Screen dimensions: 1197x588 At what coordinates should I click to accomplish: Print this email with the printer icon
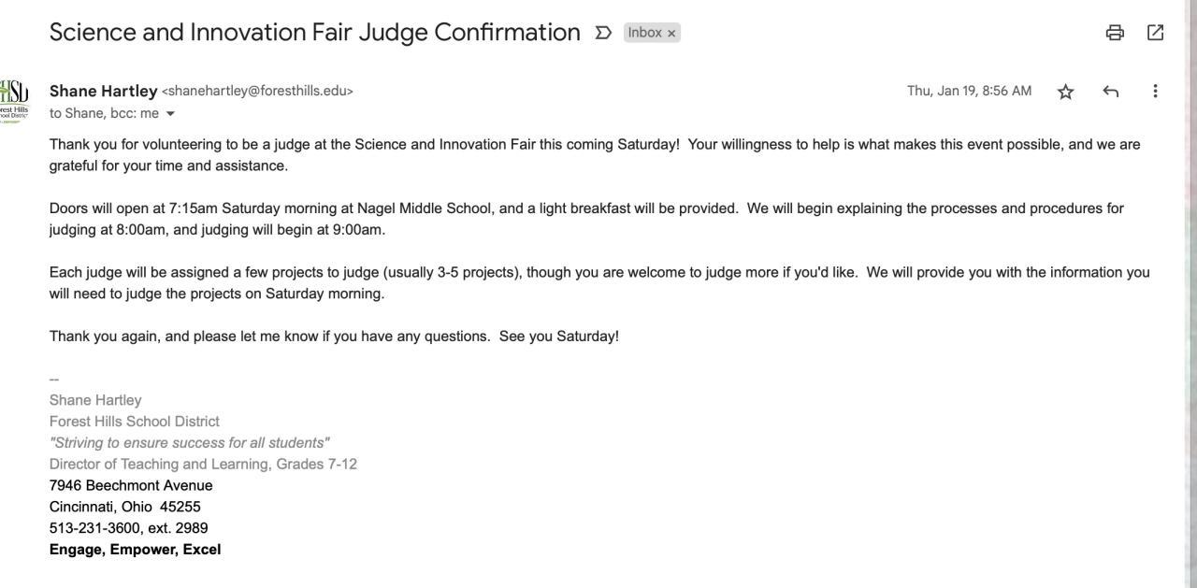[1115, 33]
